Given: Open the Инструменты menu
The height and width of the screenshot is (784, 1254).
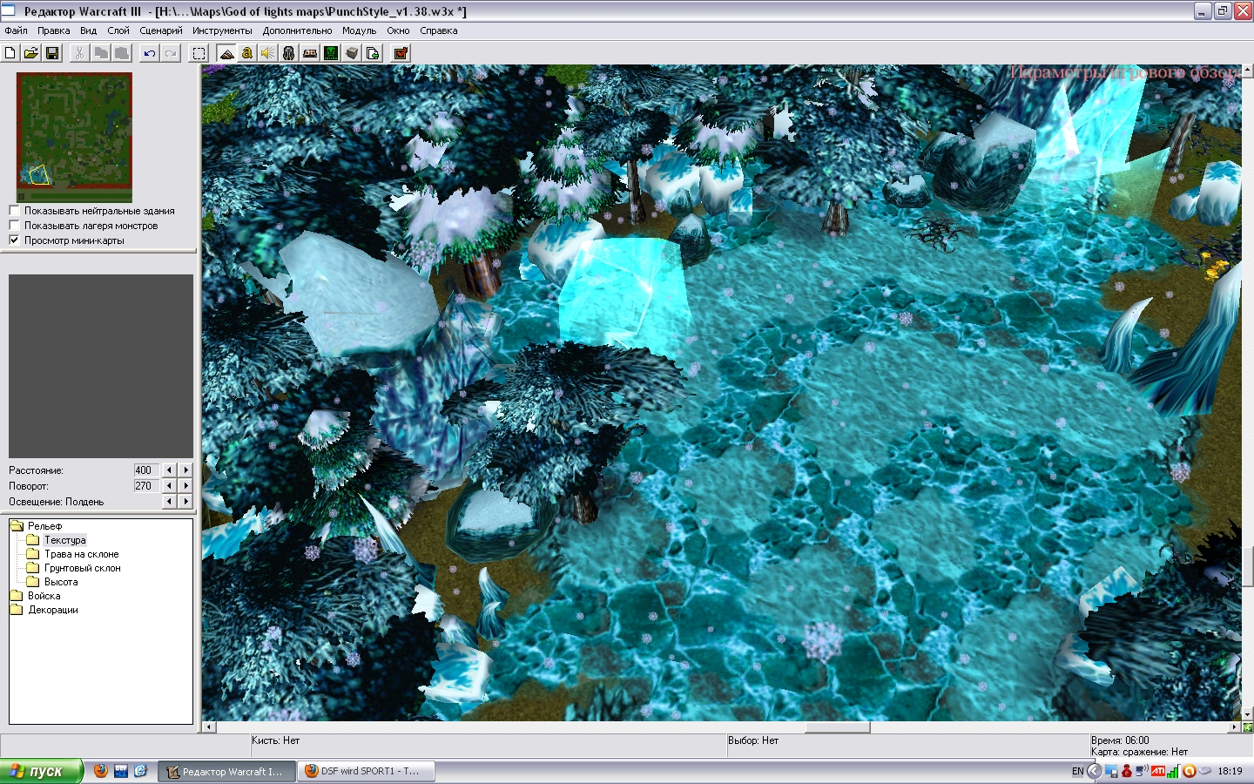Looking at the screenshot, I should [x=222, y=30].
